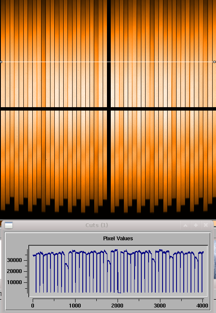Select the left endpoint handle of cut line
Image resolution: width=216 pixels, height=313 pixels.
(1, 62)
